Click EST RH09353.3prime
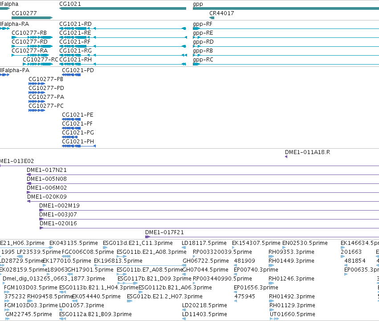The image size is (379, 321). [271, 256]
